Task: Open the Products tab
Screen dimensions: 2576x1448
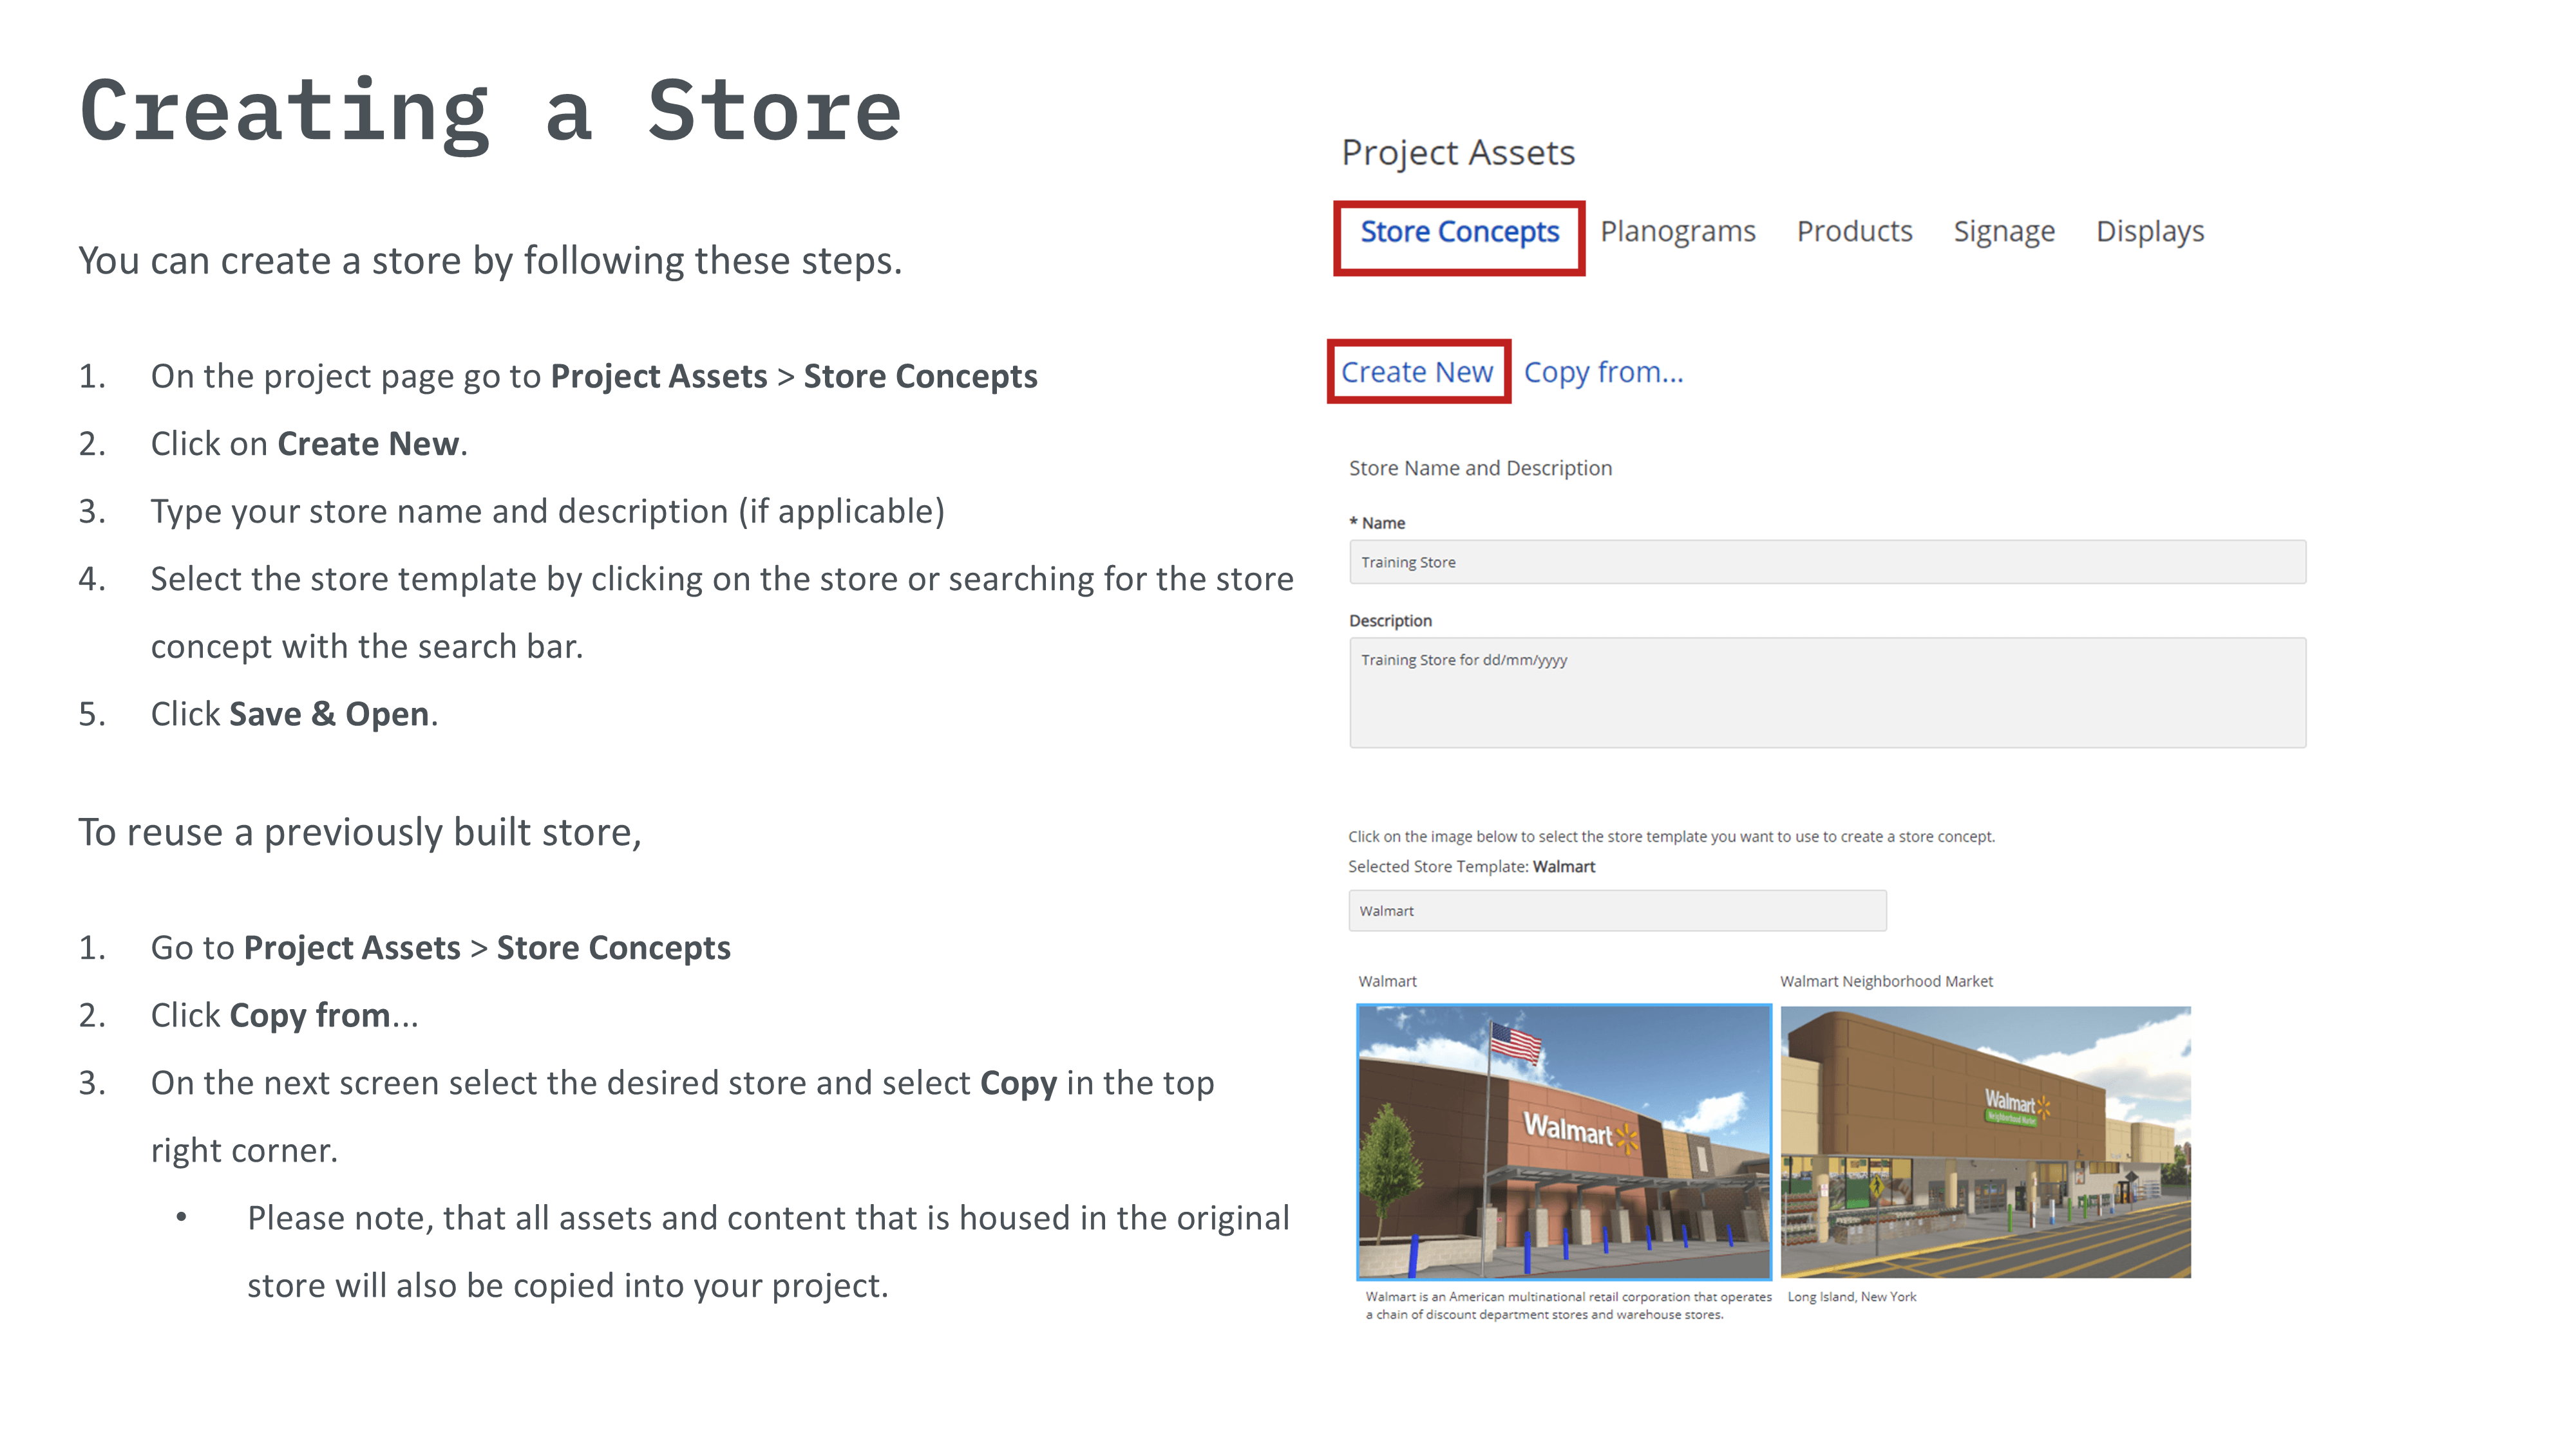Action: 1854,232
